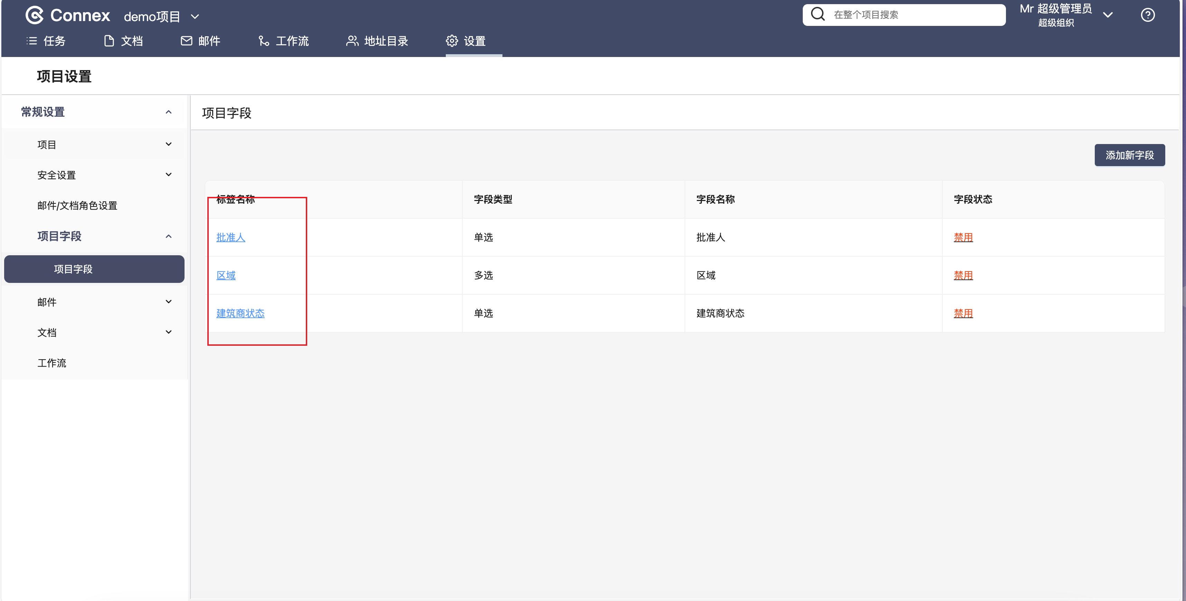Viewport: 1186px width, 601px height.
Task: Collapse the 常规设置 section
Action: (169, 112)
